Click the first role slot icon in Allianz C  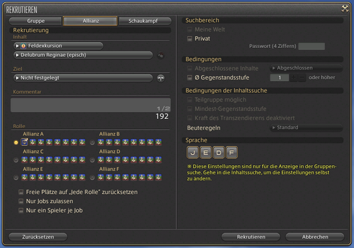click(25, 160)
